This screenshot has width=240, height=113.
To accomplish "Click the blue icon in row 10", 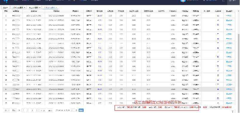I will click(218, 57).
